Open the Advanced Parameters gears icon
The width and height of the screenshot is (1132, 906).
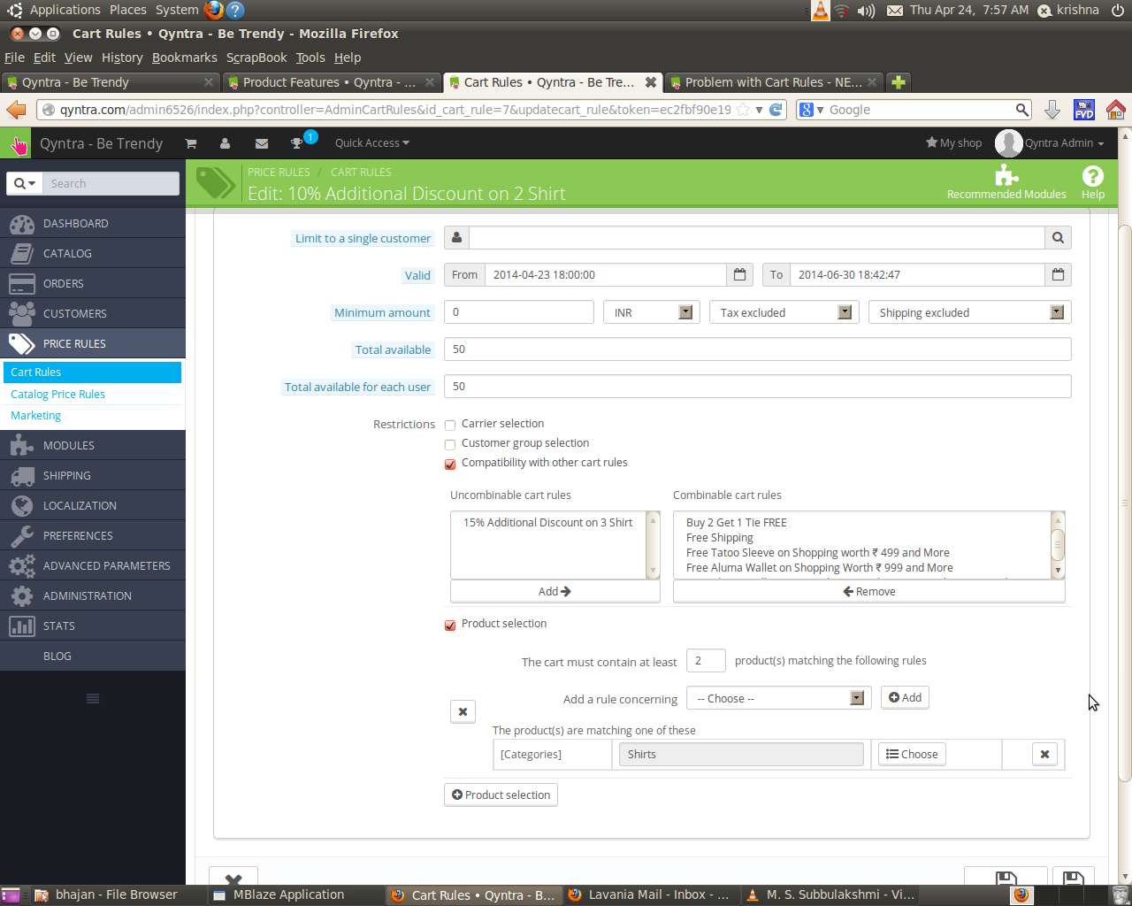pyautogui.click(x=21, y=566)
